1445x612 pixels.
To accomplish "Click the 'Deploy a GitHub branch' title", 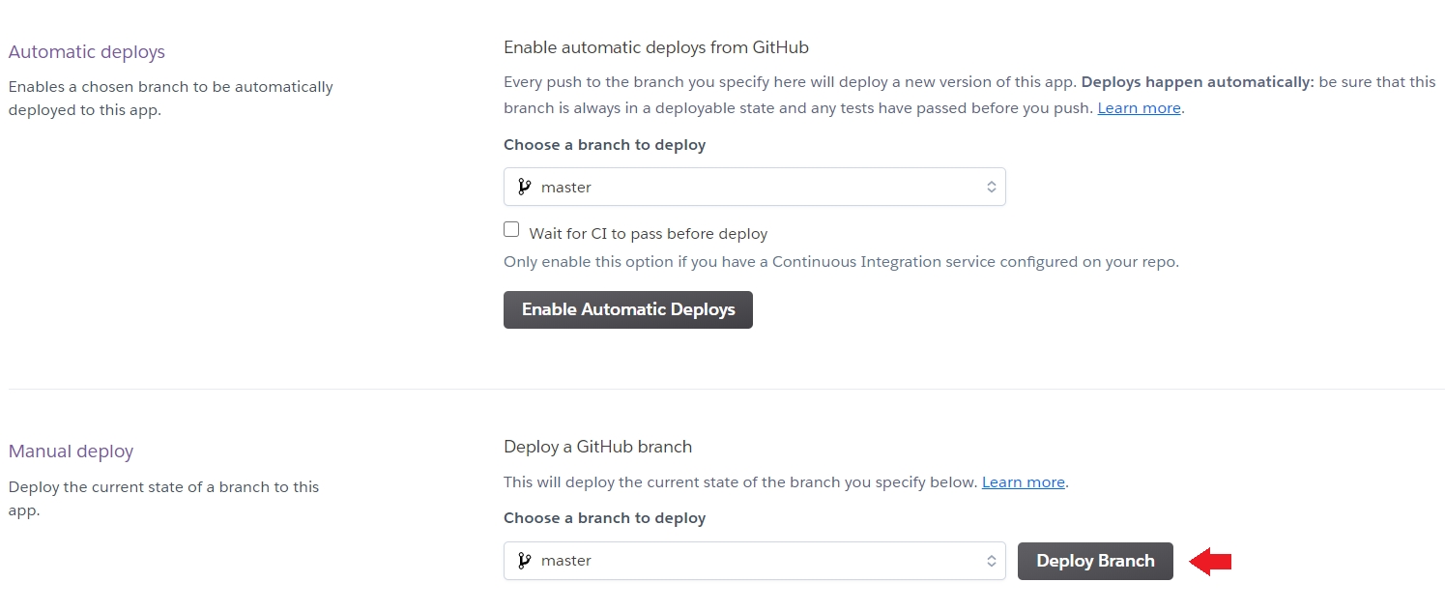I will click(597, 447).
